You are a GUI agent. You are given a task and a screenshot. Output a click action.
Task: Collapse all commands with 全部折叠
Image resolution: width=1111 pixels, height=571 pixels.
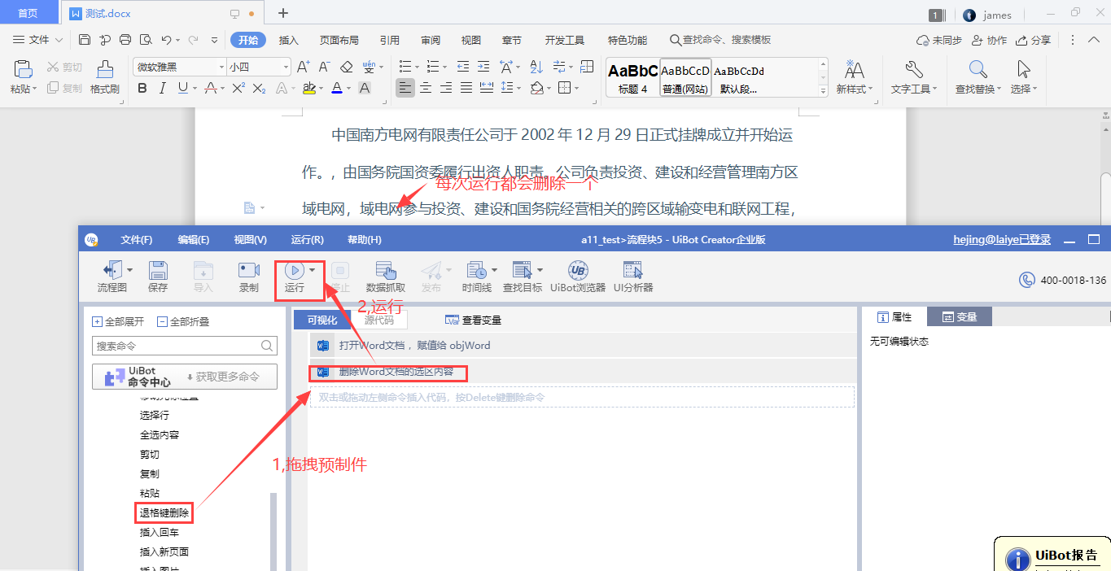tap(183, 321)
